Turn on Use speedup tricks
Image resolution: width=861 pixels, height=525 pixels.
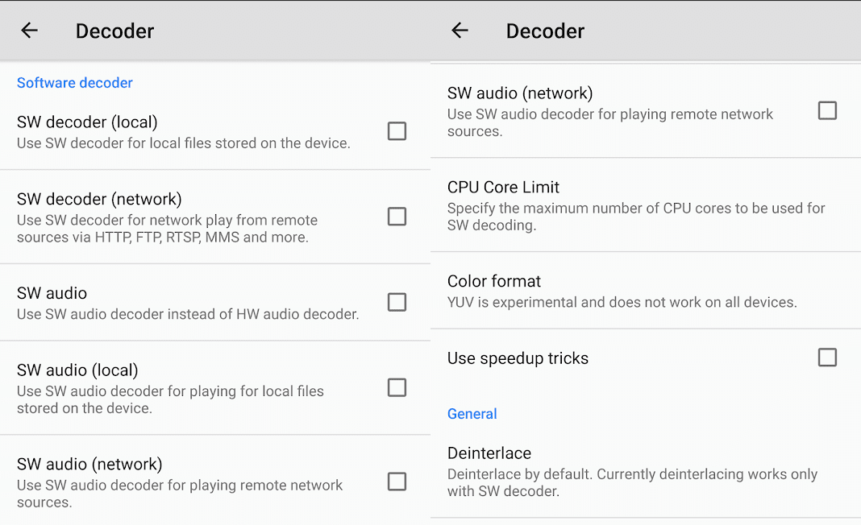pos(827,358)
